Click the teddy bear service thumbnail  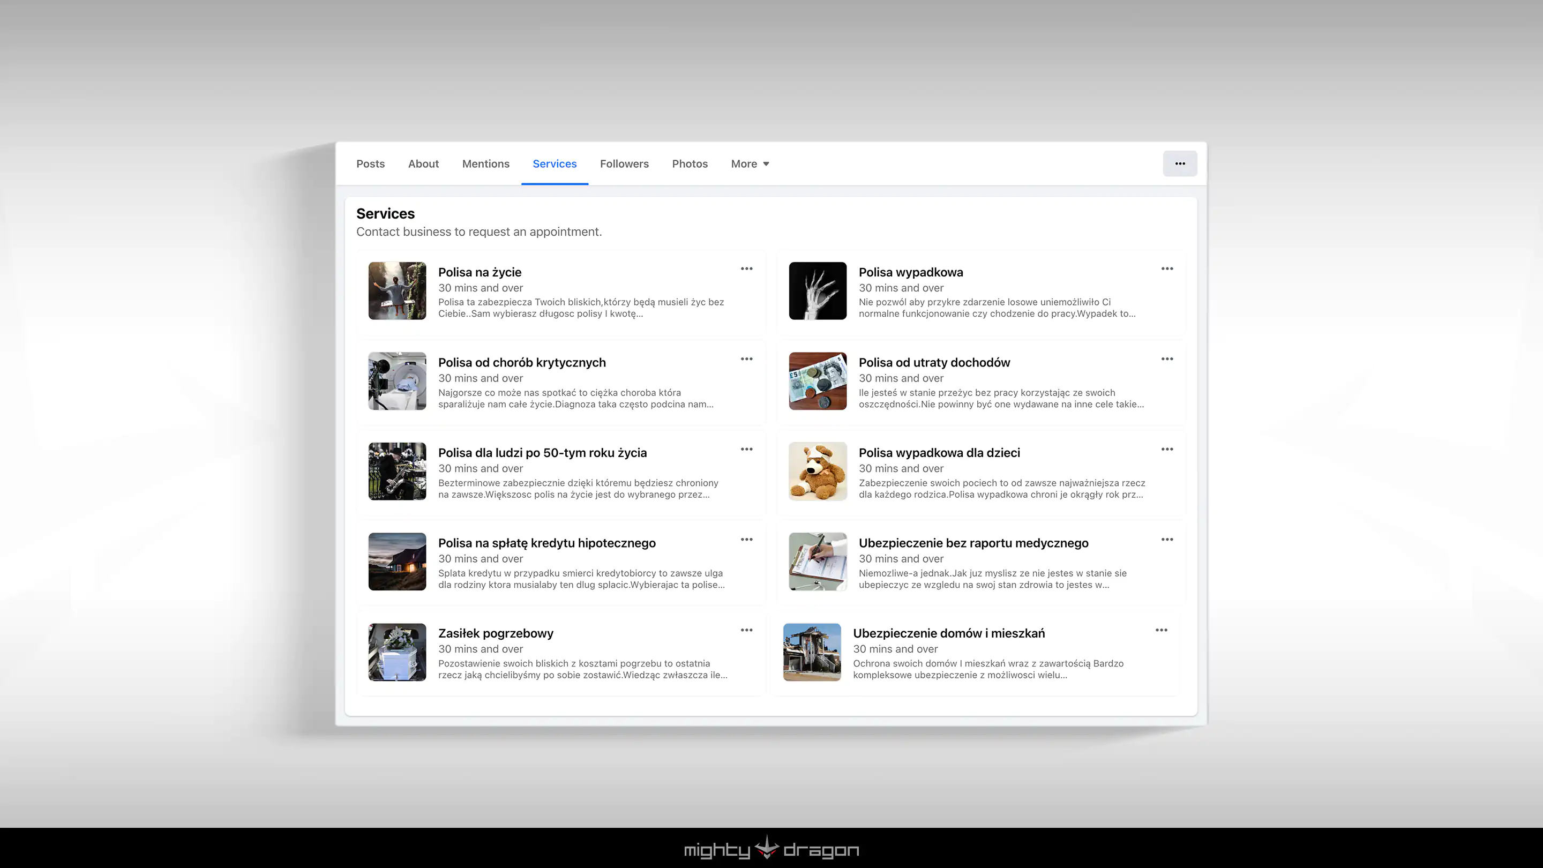coord(818,472)
